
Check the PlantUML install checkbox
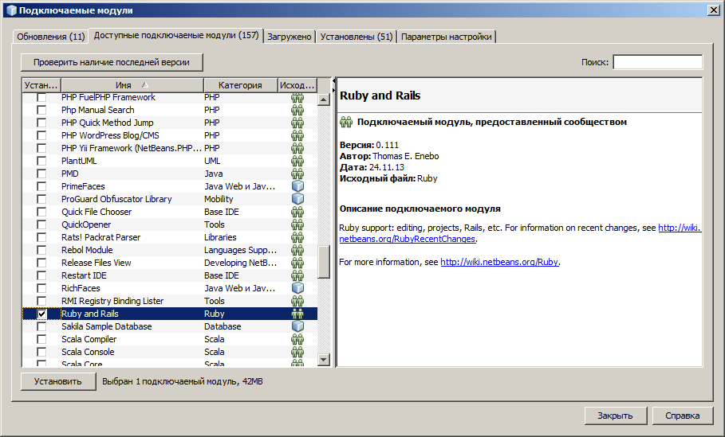(41, 161)
